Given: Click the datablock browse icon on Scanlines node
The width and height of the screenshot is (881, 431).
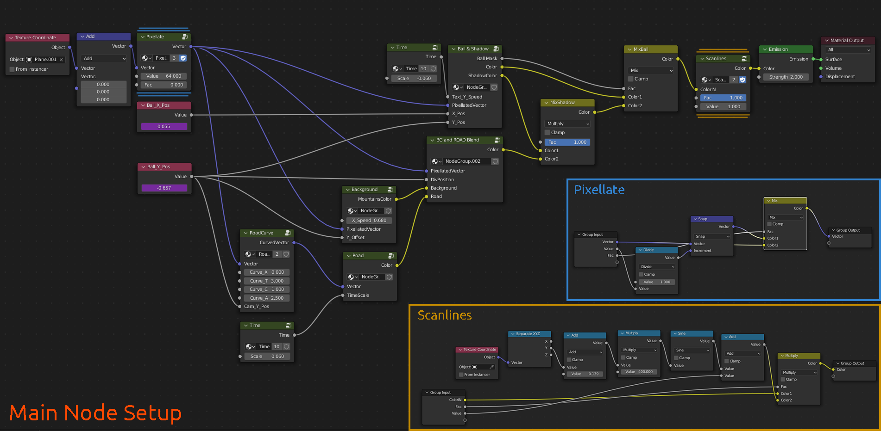Looking at the screenshot, I should pyautogui.click(x=705, y=80).
